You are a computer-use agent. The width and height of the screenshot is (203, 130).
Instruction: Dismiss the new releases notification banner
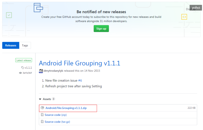click(x=190, y=9)
